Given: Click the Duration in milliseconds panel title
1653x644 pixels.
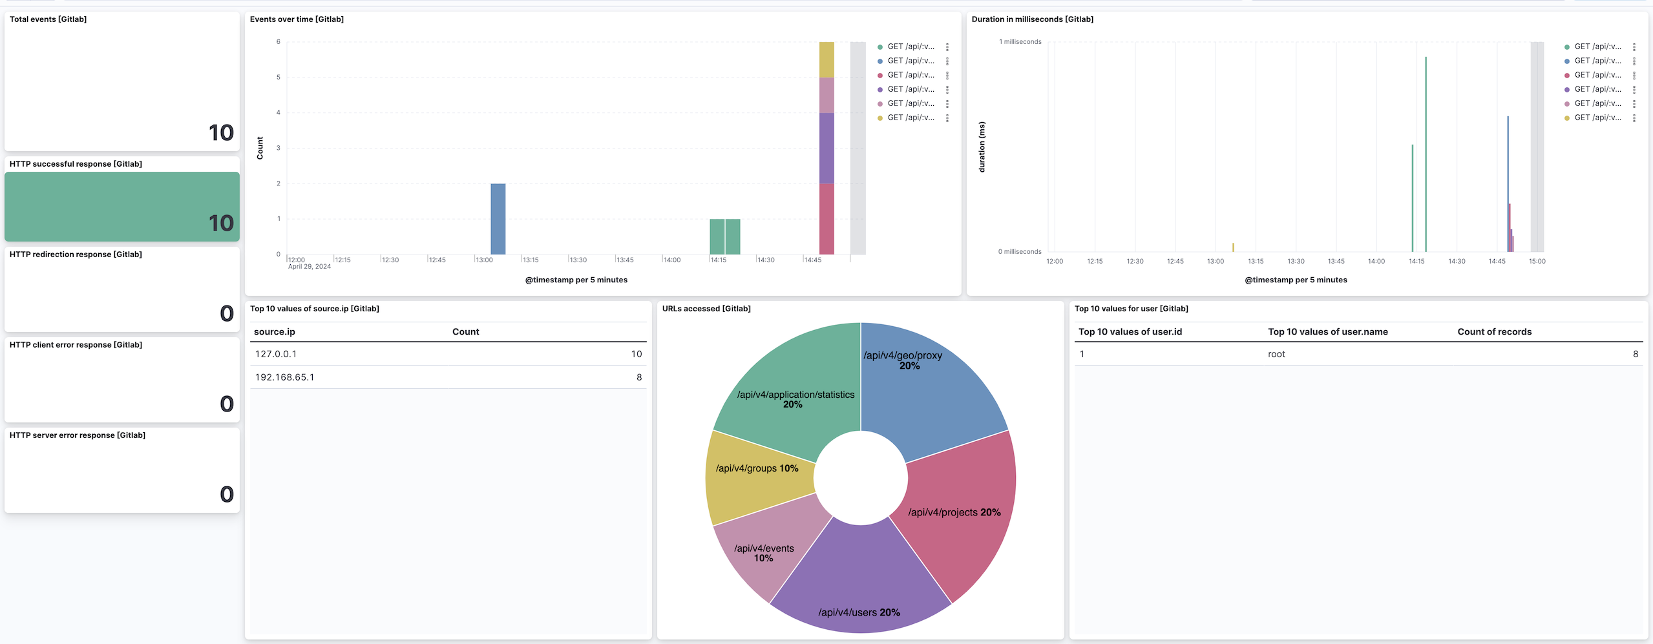Looking at the screenshot, I should [1033, 19].
